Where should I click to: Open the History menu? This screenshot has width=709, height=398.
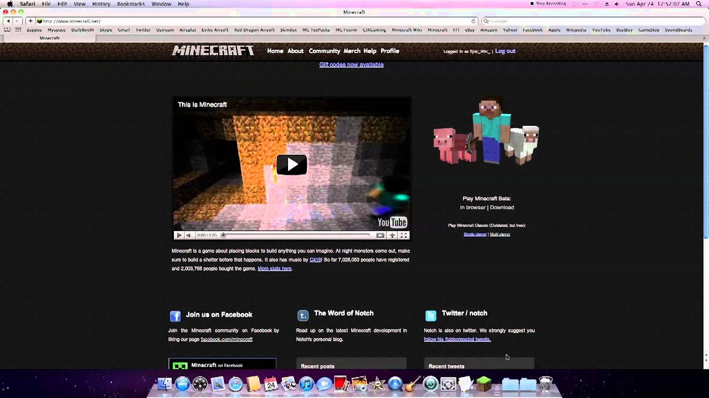[101, 4]
